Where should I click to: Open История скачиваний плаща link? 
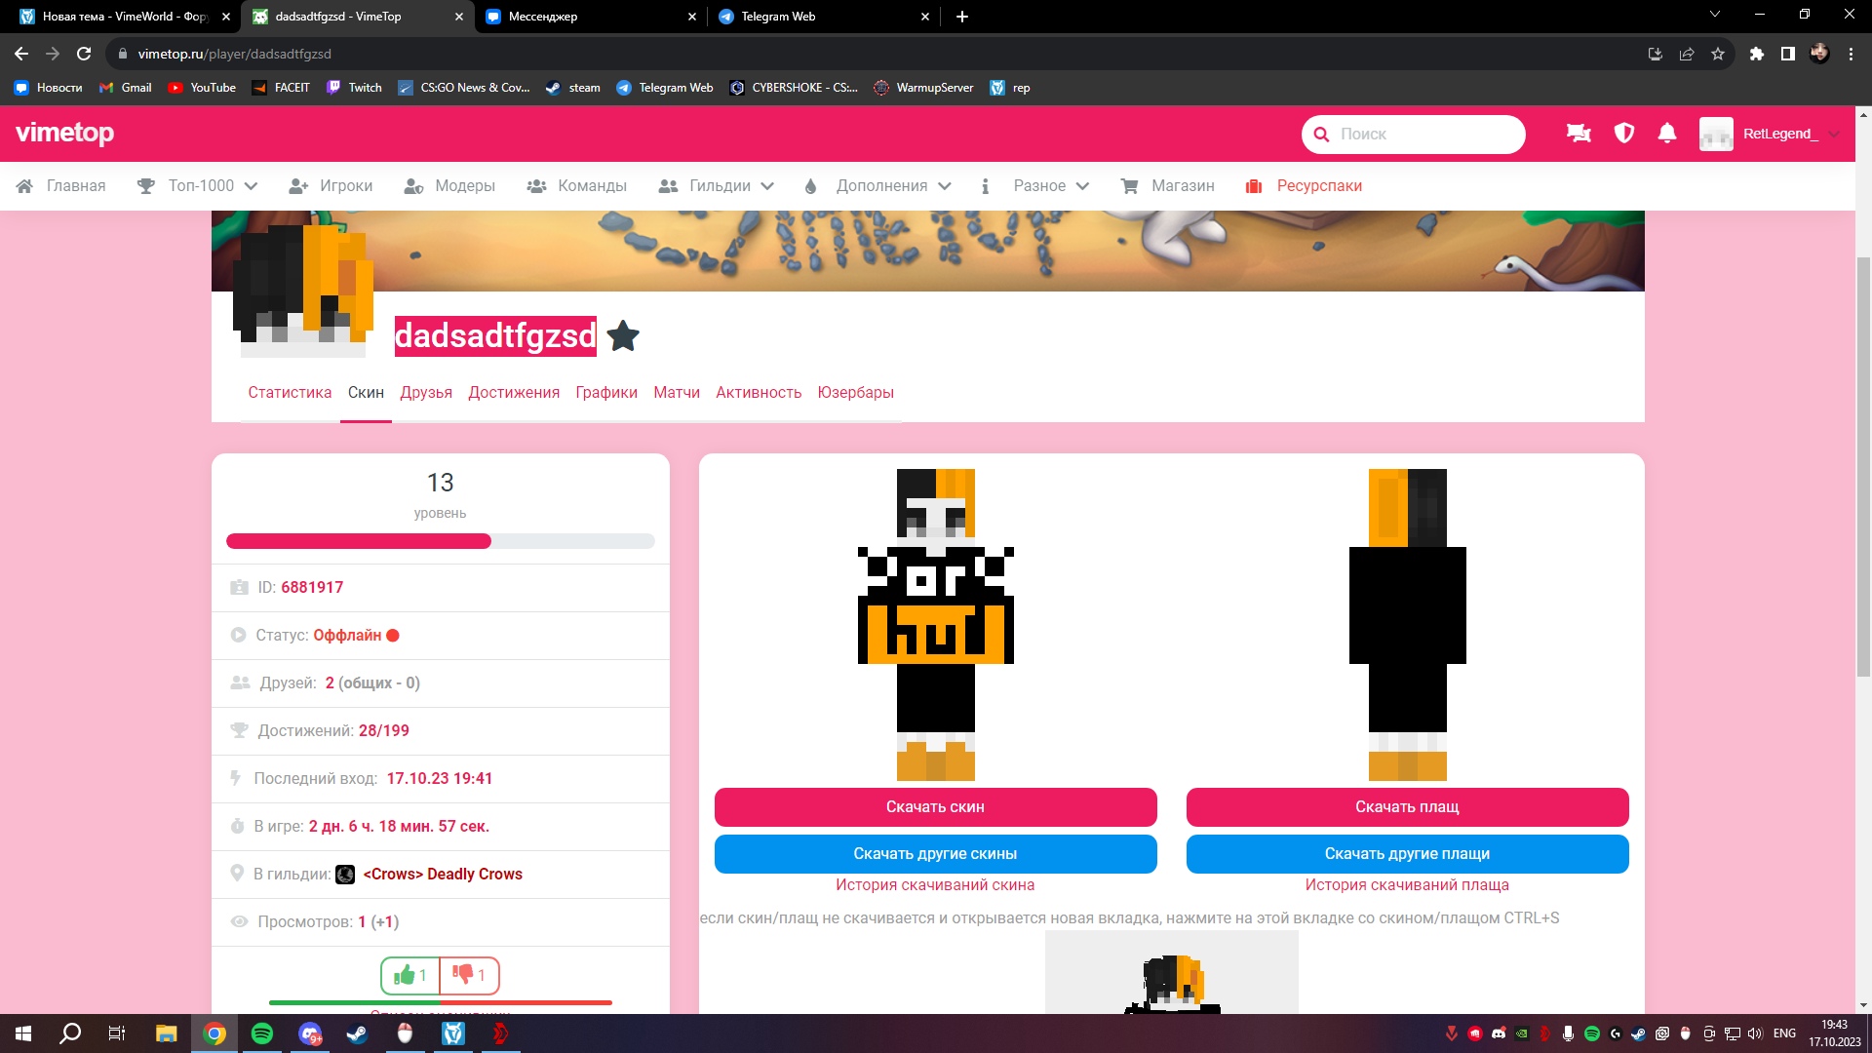point(1407,885)
